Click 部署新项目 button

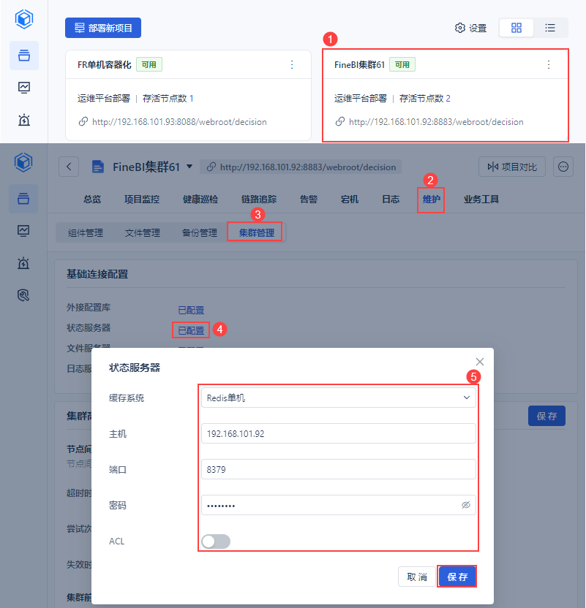click(103, 28)
